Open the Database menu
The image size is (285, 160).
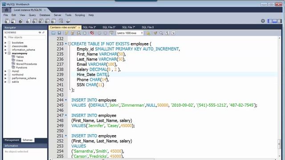click(x=45, y=15)
